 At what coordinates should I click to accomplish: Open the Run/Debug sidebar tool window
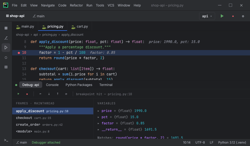(6, 48)
